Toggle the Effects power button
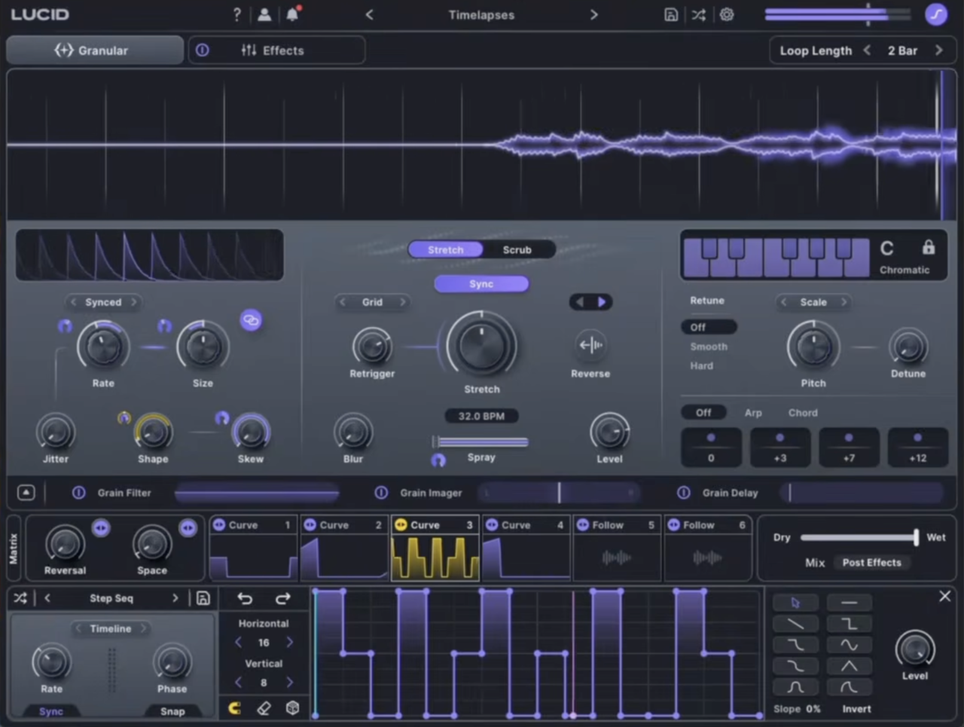 point(203,50)
